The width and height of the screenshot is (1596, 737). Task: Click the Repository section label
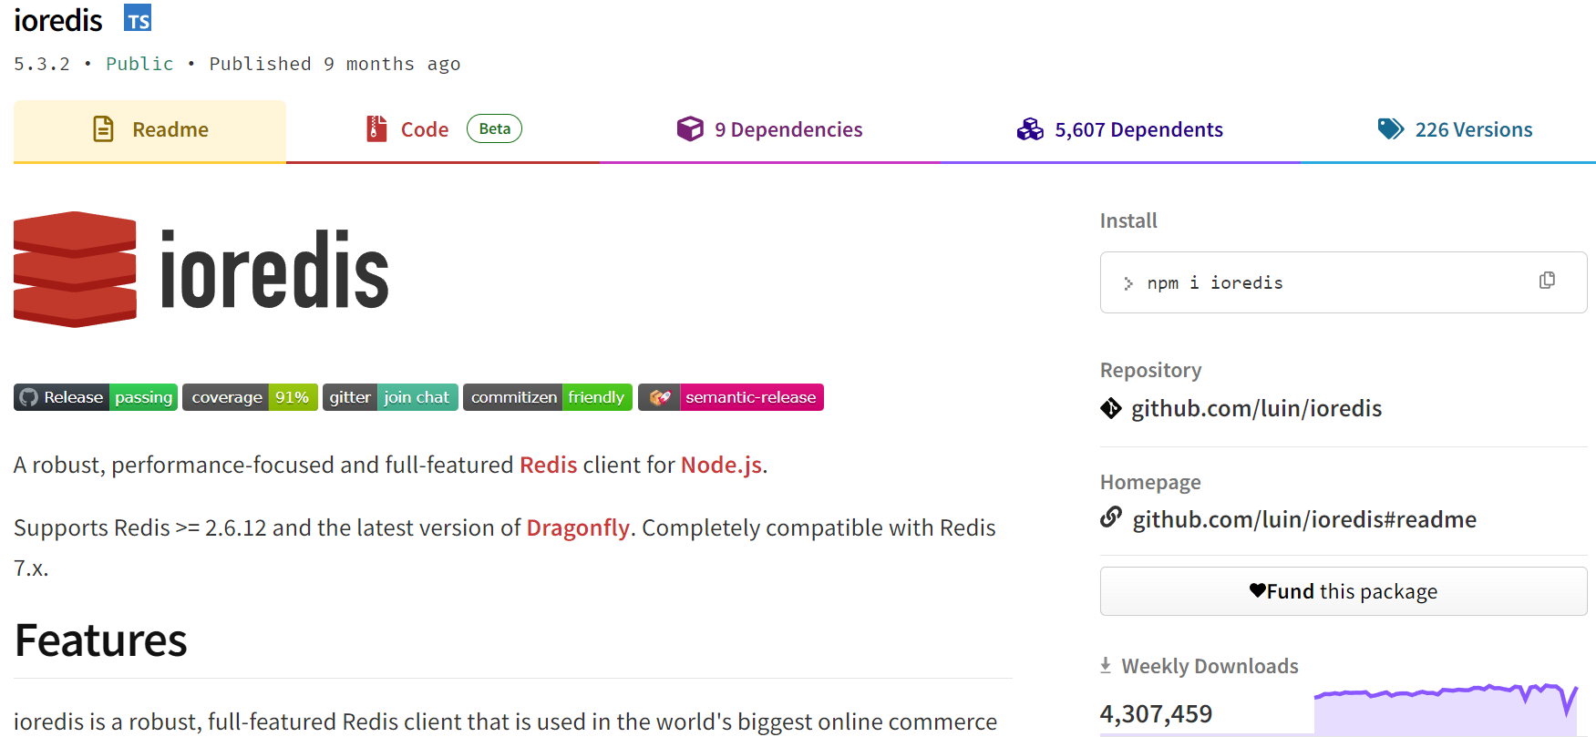(1150, 370)
